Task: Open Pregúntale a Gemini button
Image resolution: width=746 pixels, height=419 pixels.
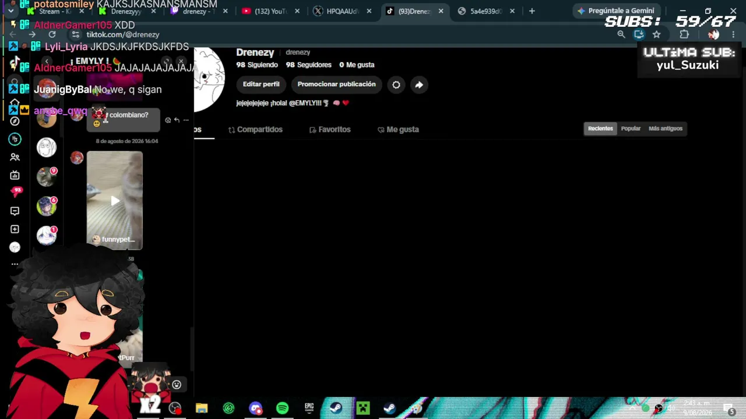Action: [x=616, y=11]
